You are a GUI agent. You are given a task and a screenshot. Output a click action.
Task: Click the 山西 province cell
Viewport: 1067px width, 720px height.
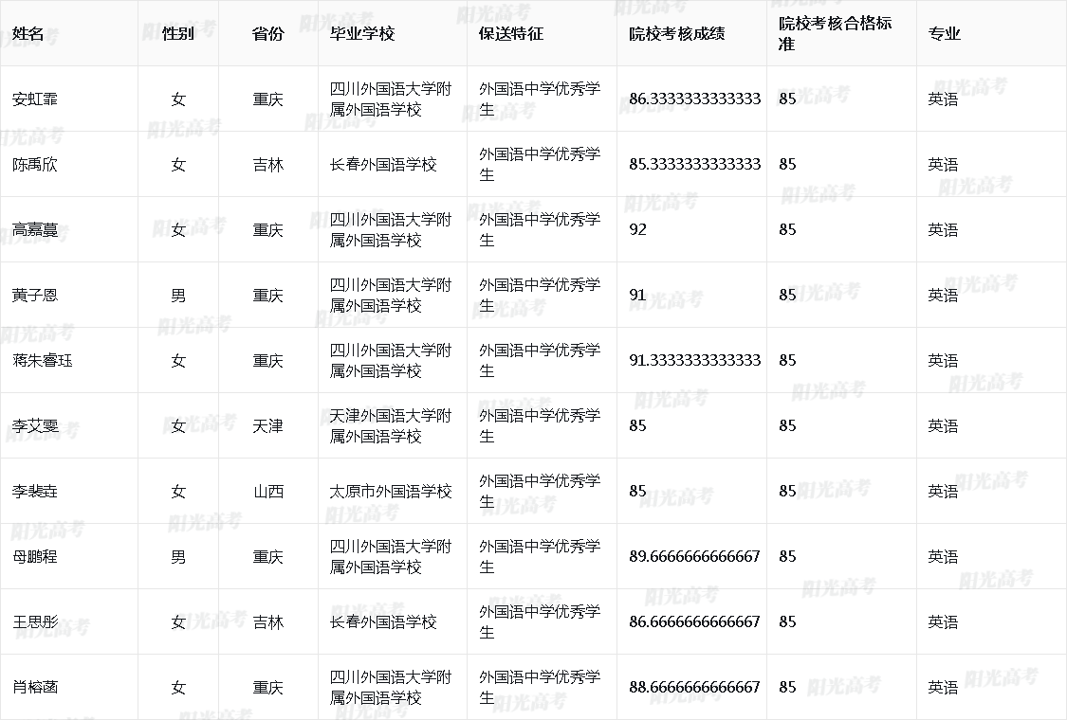[x=267, y=491]
